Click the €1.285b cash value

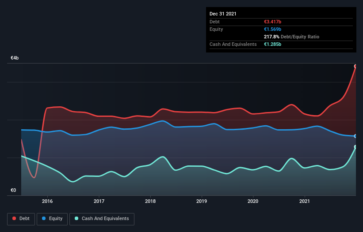point(272,44)
